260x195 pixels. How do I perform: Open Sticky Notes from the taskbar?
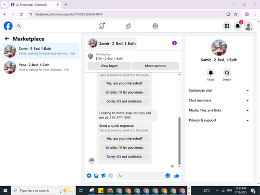pyautogui.click(x=101, y=190)
